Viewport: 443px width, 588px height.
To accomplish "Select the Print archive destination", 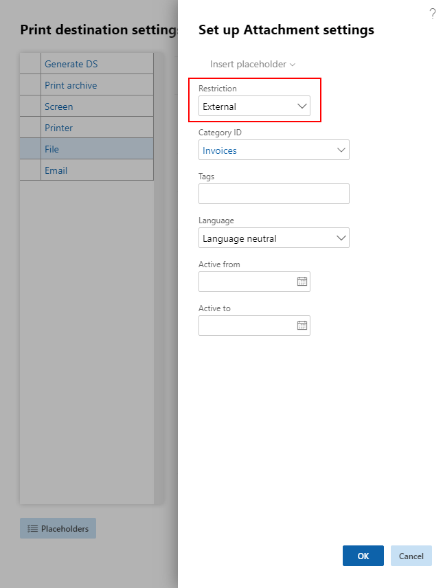I will click(71, 85).
